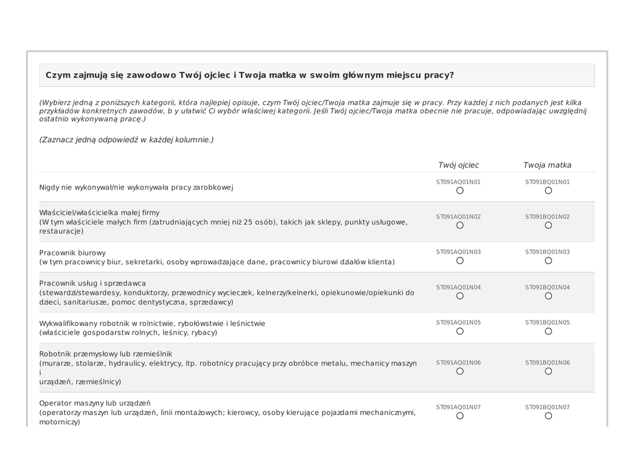Choose 'Pracownik biurowy' for Twój ojciec
Screen dimensions: 635x449
click(460, 260)
